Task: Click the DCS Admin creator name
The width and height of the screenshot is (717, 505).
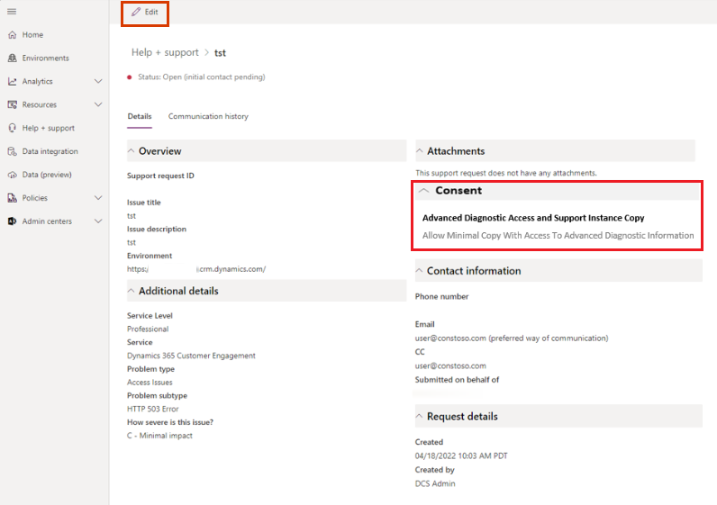Action: coord(435,483)
